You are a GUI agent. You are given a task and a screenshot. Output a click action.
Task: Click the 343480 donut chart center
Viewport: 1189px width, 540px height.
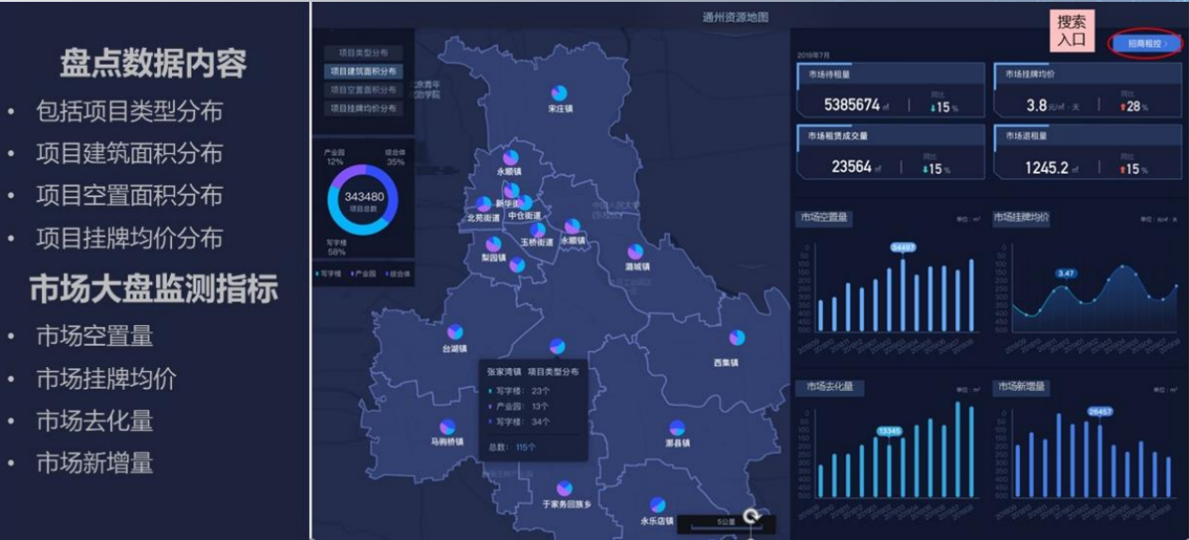point(363,200)
